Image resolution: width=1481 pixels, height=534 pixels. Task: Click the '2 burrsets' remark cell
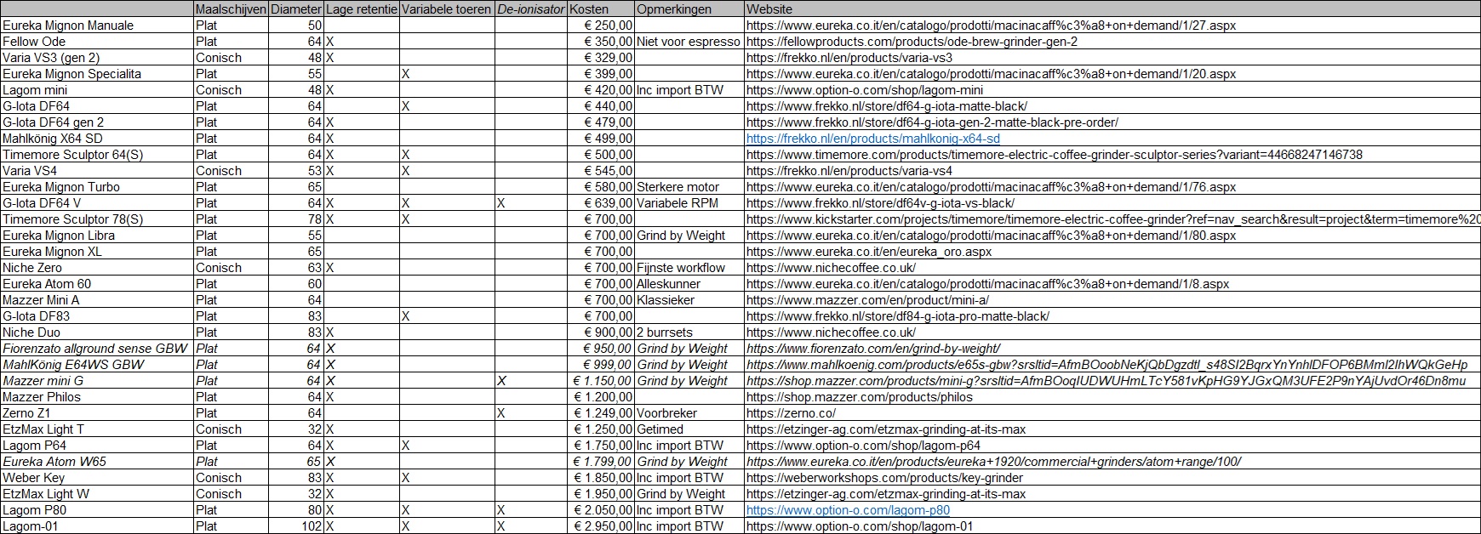[x=690, y=332]
